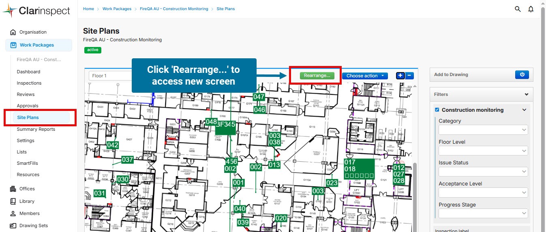This screenshot has width=546, height=232.
Task: Select Inspections in the sidebar menu
Action: [x=29, y=83]
